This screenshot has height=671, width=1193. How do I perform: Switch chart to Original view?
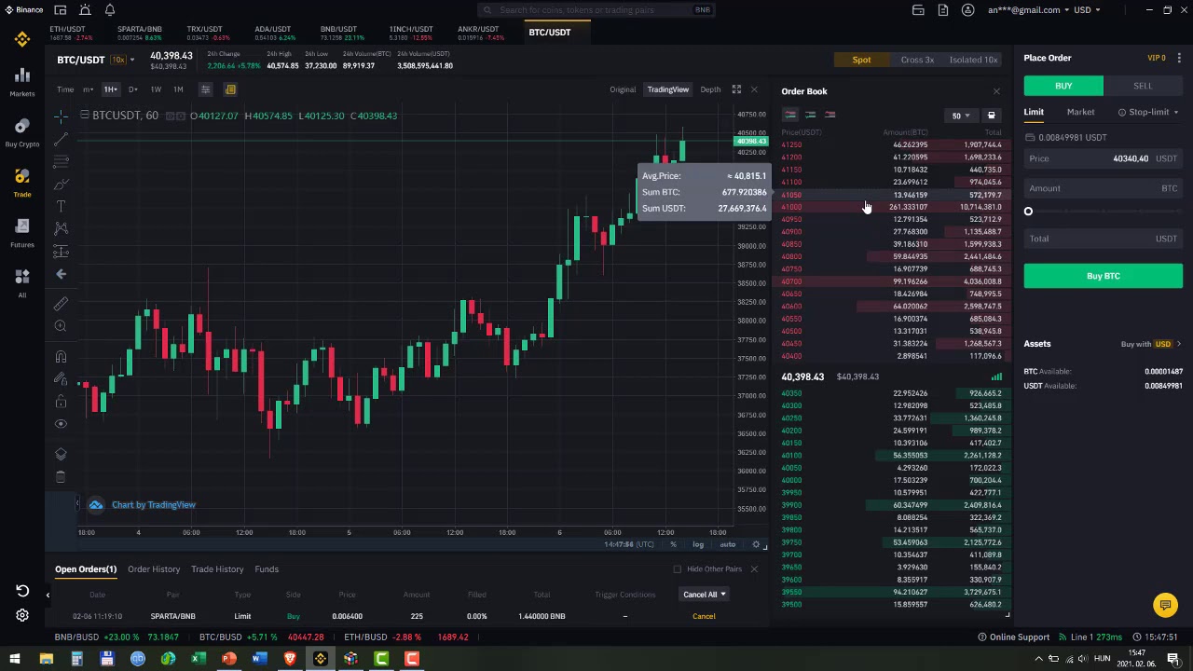[623, 89]
